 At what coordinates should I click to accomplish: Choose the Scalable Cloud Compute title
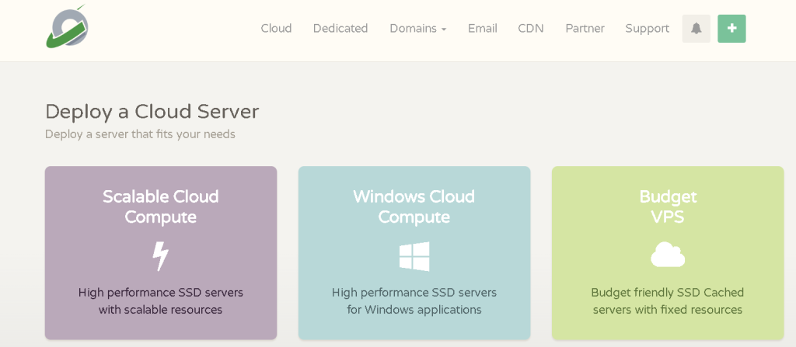pos(160,207)
